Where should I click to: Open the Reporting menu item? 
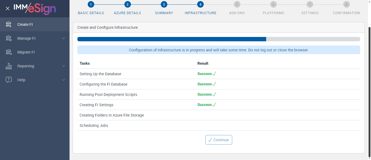(35, 66)
